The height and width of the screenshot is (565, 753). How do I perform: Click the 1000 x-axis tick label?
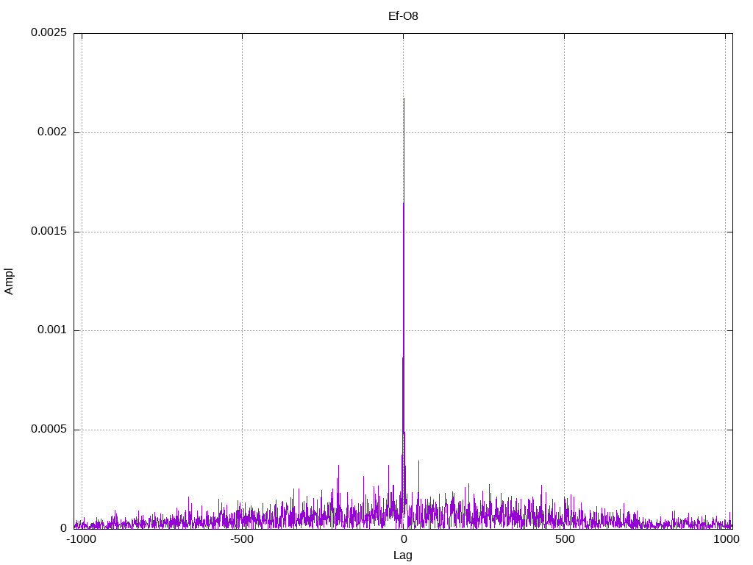(x=726, y=539)
